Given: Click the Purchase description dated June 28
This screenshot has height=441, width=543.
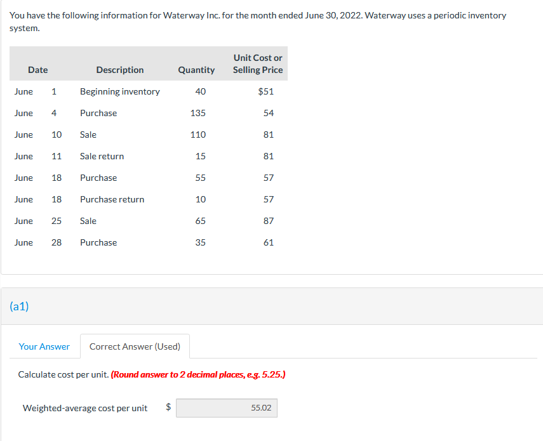Looking at the screenshot, I should point(98,242).
